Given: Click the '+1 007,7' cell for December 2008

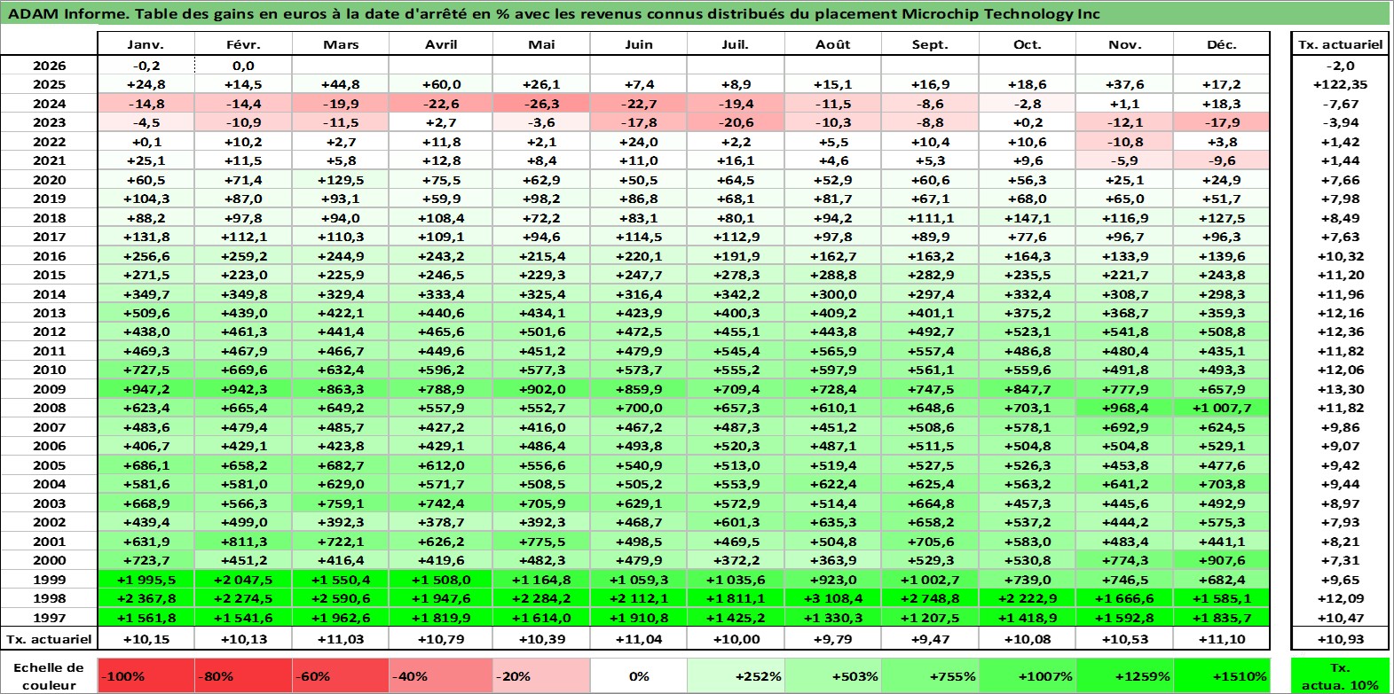Looking at the screenshot, I should click(1222, 408).
